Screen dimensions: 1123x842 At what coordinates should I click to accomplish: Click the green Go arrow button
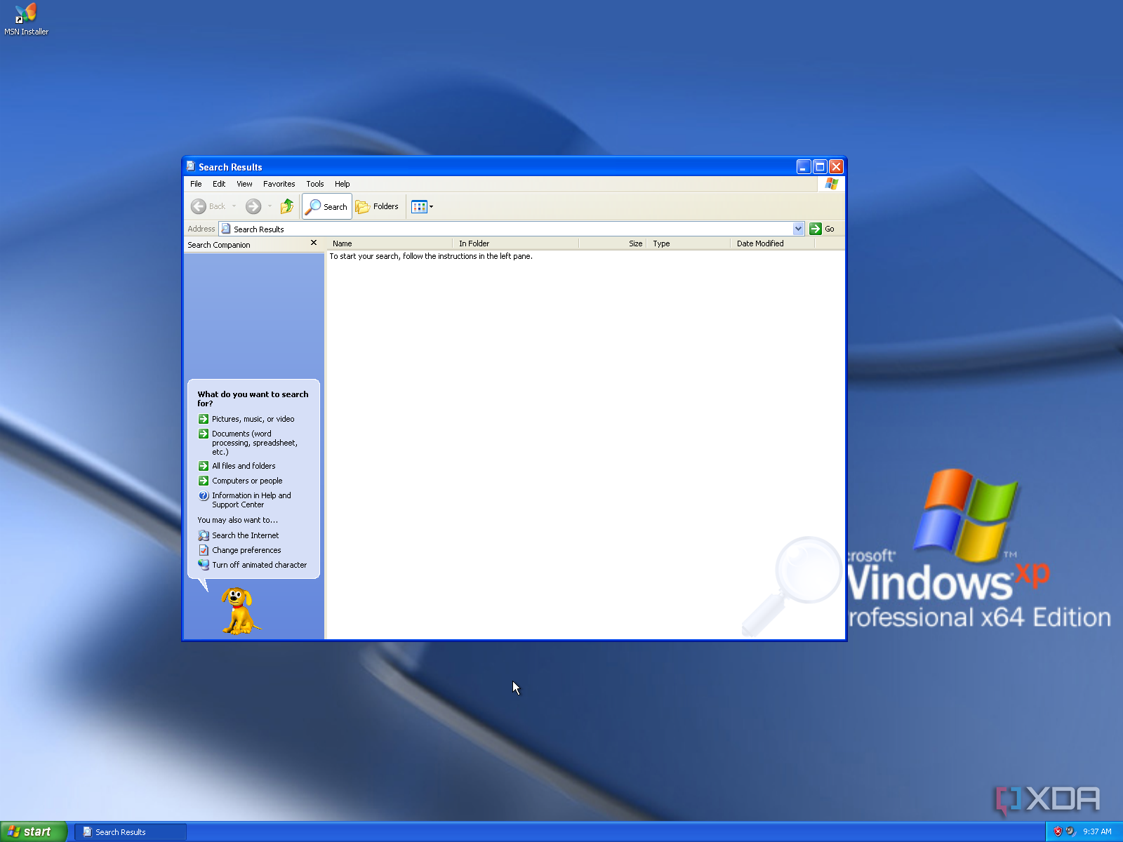click(816, 229)
